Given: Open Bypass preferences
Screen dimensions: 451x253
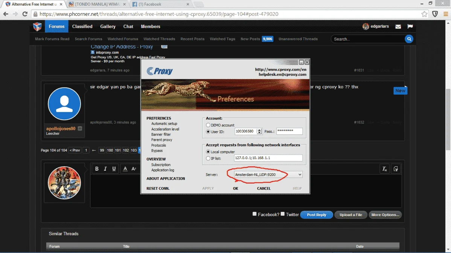Looking at the screenshot, I should [157, 151].
